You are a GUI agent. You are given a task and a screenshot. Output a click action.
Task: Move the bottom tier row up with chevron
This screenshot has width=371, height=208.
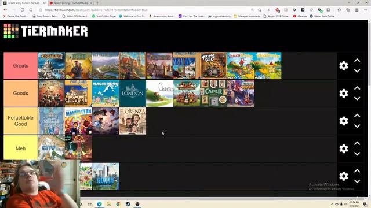click(357, 171)
